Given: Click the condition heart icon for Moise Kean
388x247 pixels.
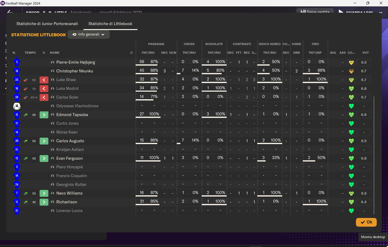Looking at the screenshot, I should pos(351,132).
